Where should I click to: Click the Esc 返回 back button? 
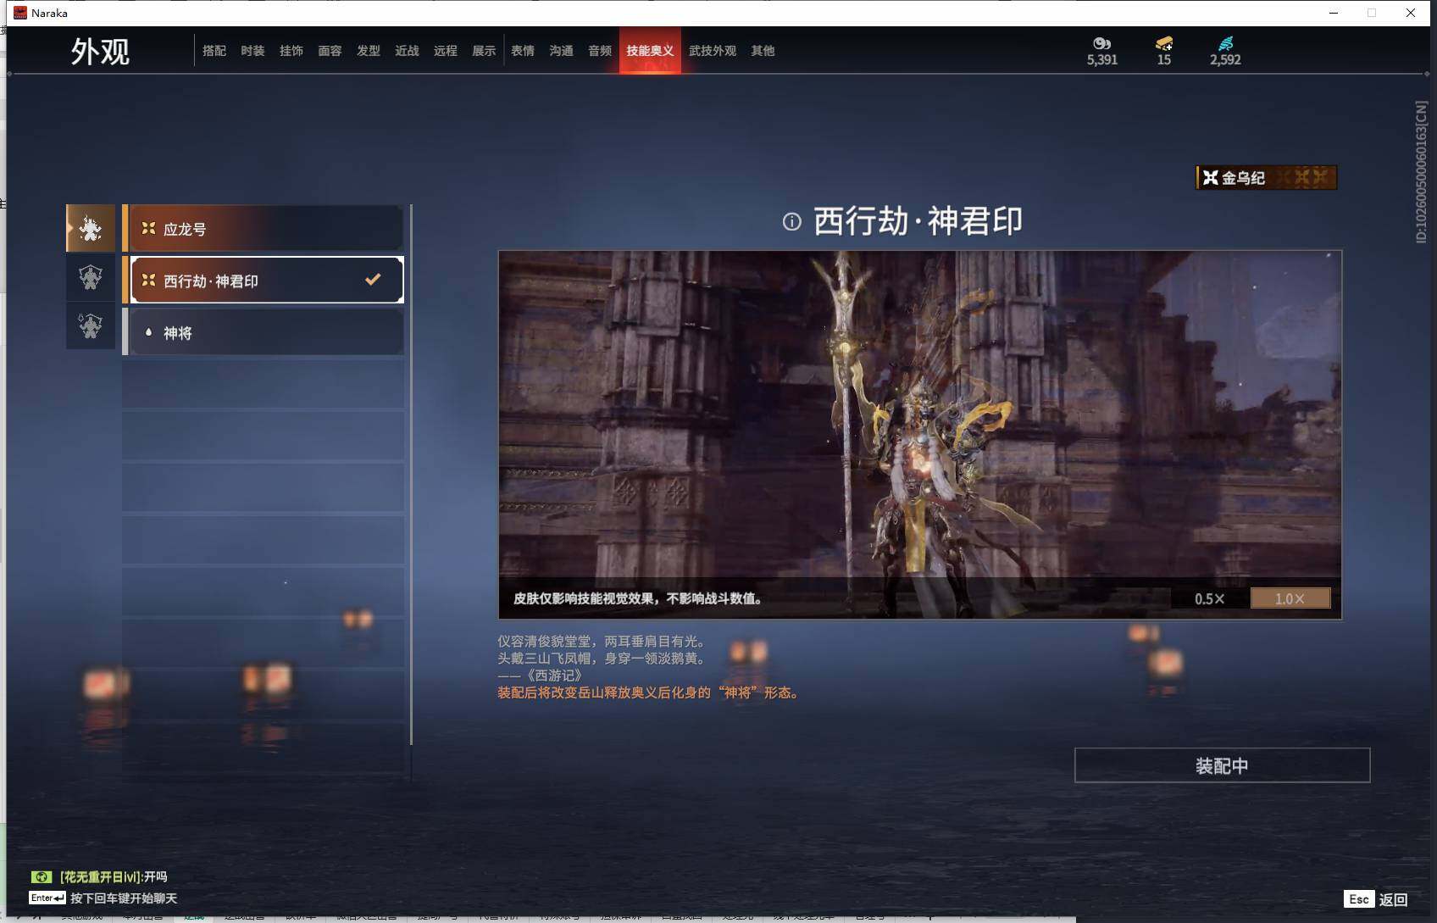(x=1376, y=899)
